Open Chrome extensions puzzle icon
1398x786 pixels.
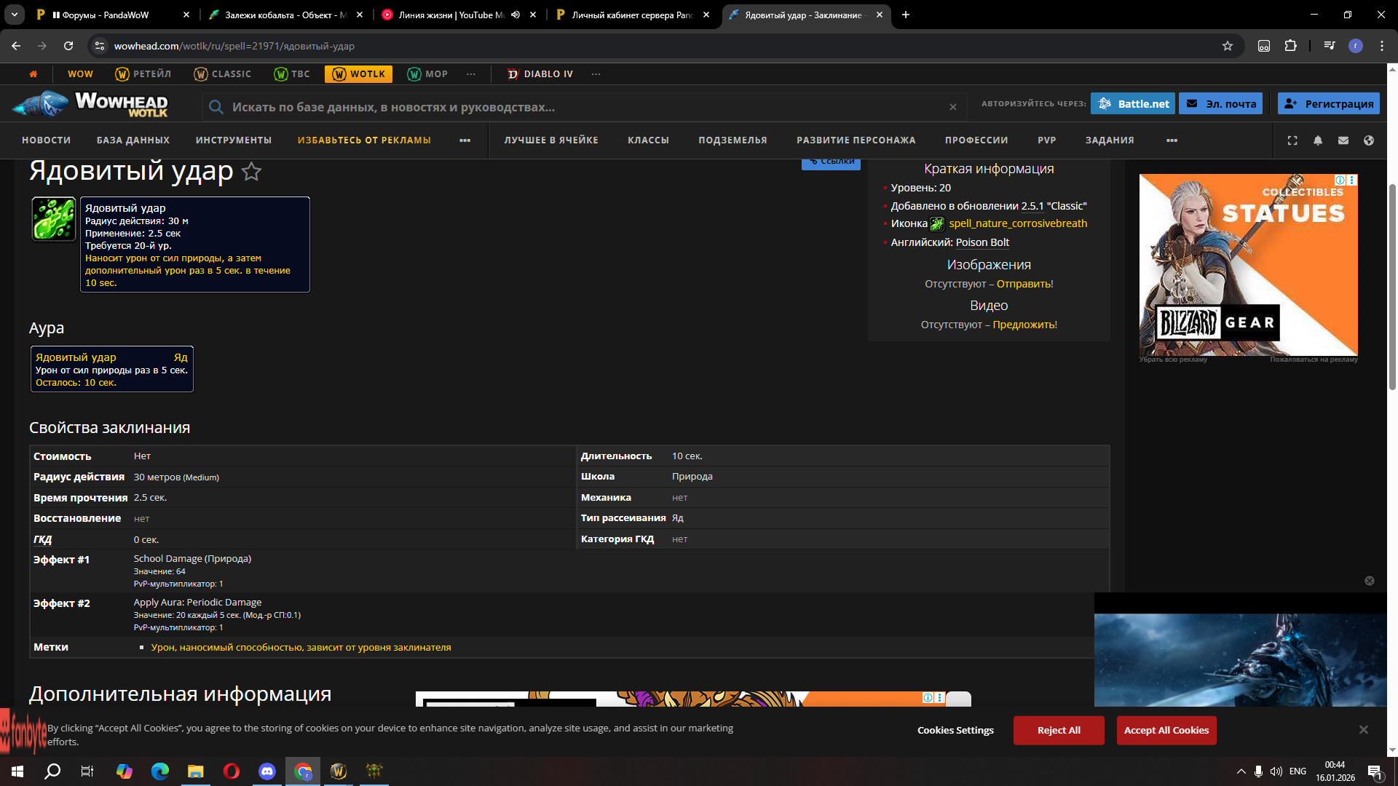pyautogui.click(x=1290, y=46)
